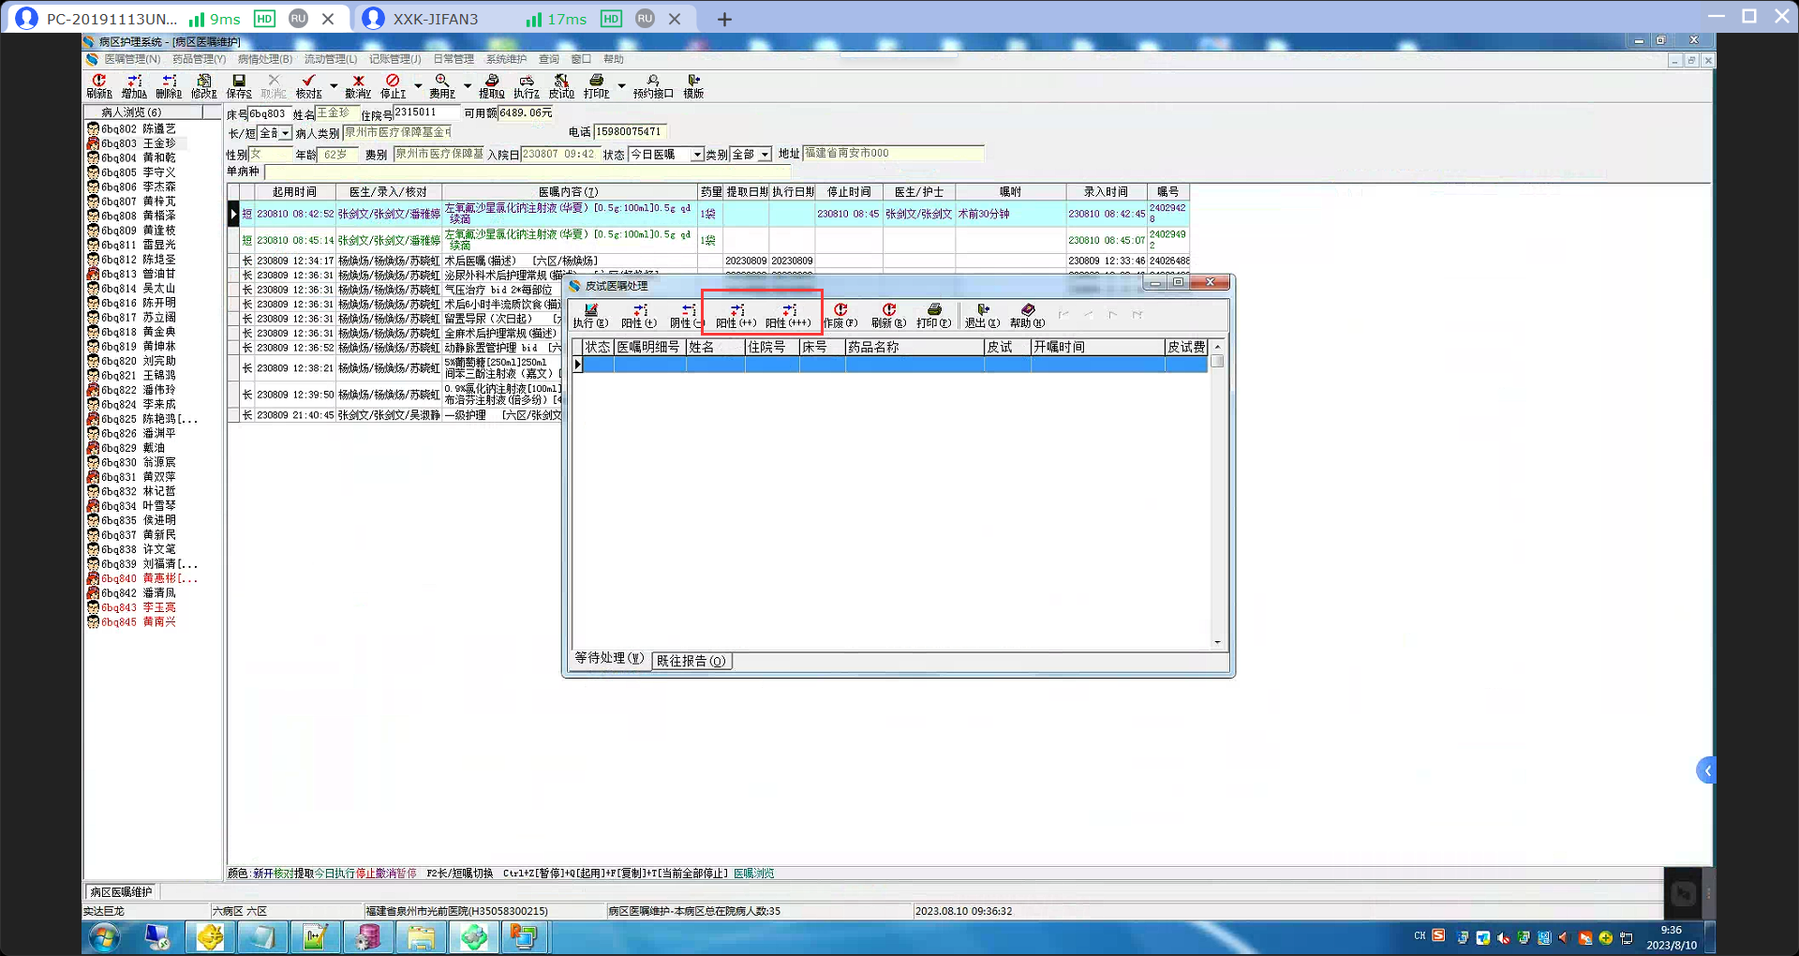Click the 床号 bed number input field
1799x956 pixels.
click(x=268, y=114)
